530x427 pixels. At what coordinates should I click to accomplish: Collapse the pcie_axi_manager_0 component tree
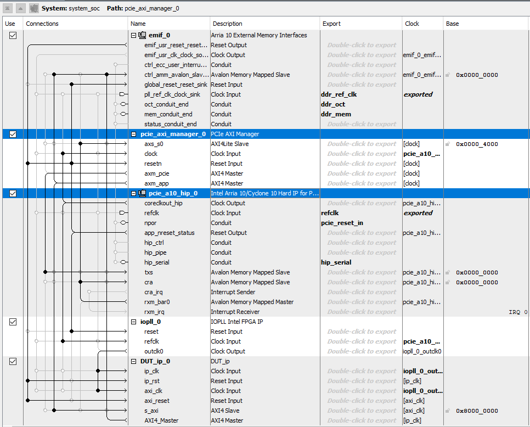(133, 134)
